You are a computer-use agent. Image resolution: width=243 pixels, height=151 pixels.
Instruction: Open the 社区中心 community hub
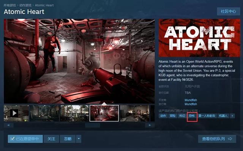coord(229,11)
